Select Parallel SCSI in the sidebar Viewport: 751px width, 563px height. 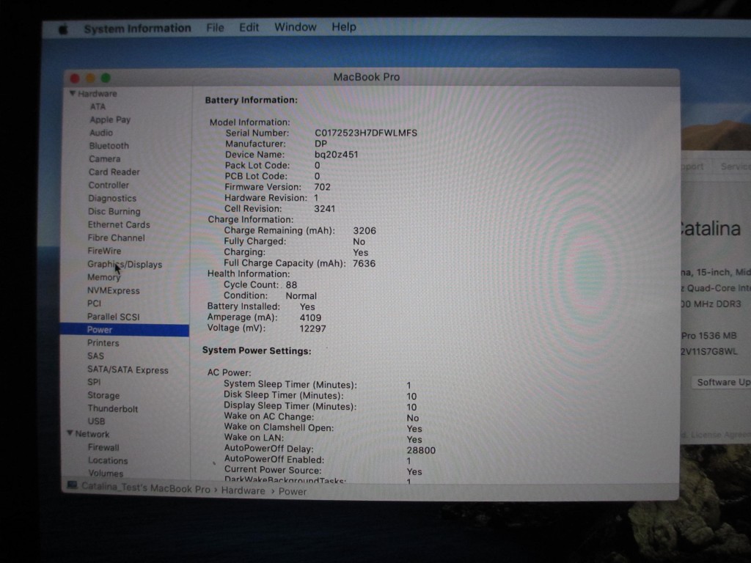click(x=114, y=317)
